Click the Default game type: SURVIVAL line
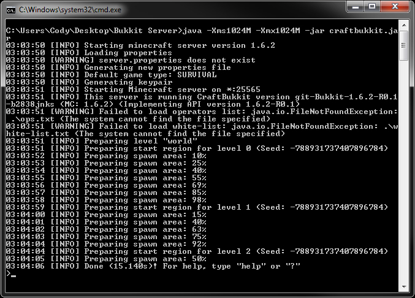 tap(111, 75)
